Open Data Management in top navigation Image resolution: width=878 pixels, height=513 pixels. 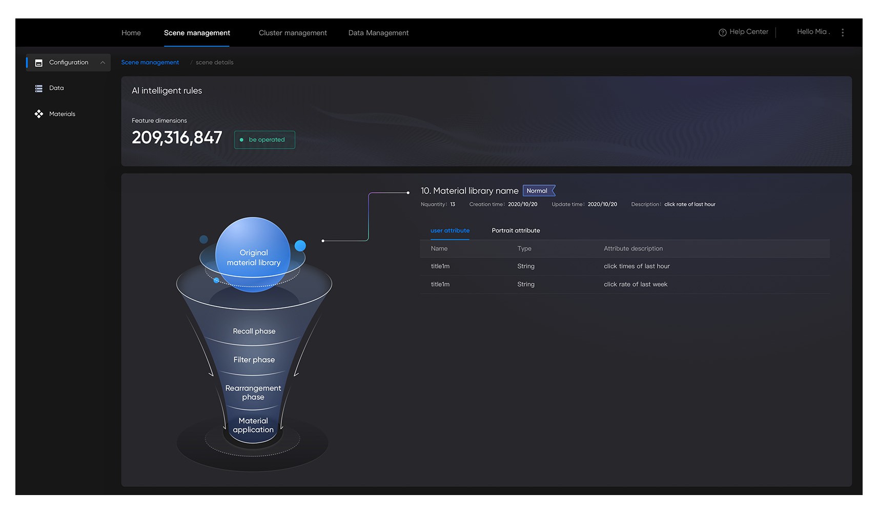pos(378,33)
